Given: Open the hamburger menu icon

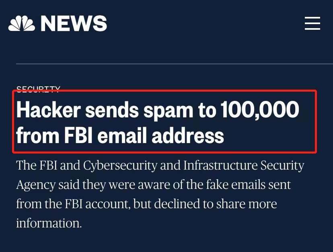Looking at the screenshot, I should 312,23.
